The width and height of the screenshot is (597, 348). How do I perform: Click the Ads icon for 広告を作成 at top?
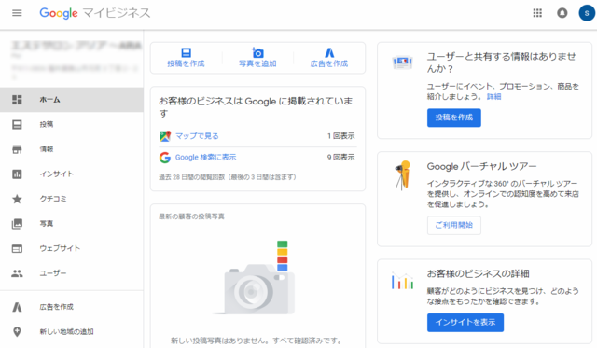pos(329,52)
